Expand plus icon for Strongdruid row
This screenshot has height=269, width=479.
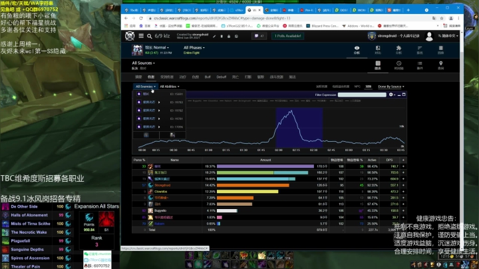coord(403,185)
